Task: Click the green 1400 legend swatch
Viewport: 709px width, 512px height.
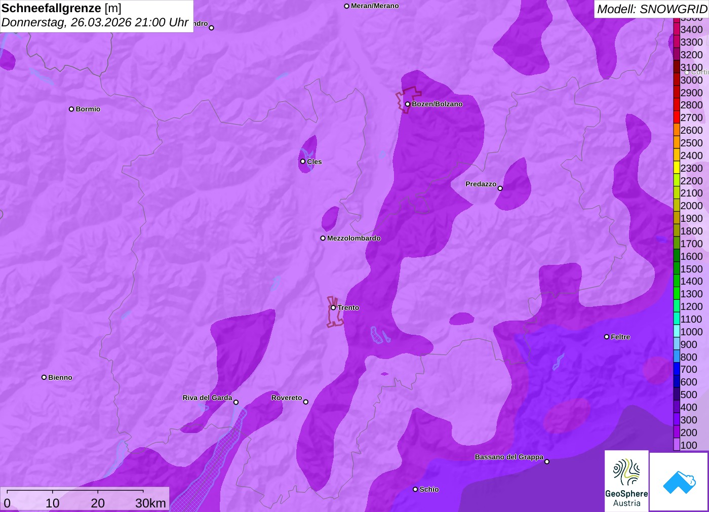Action: (x=677, y=281)
